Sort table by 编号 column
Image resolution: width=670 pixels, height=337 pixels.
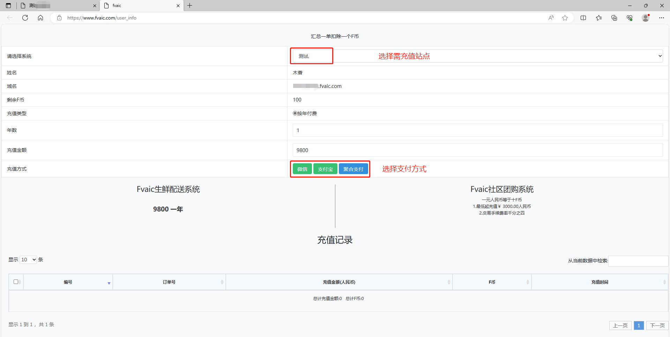tap(68, 282)
